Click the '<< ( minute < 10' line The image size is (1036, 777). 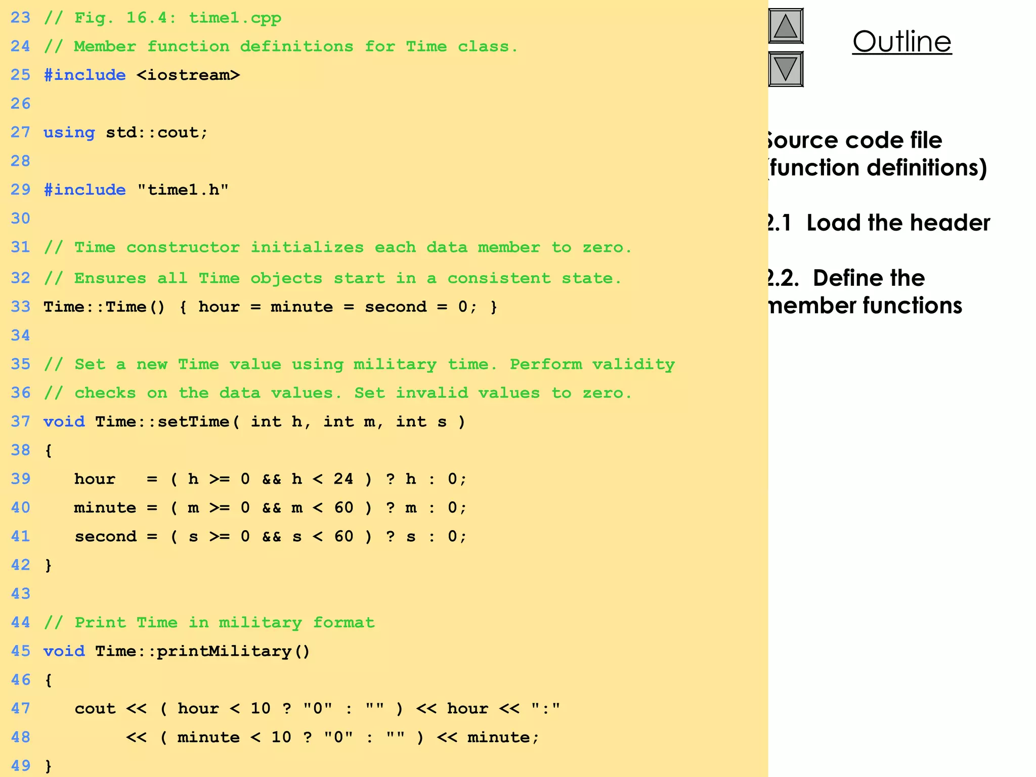click(333, 738)
